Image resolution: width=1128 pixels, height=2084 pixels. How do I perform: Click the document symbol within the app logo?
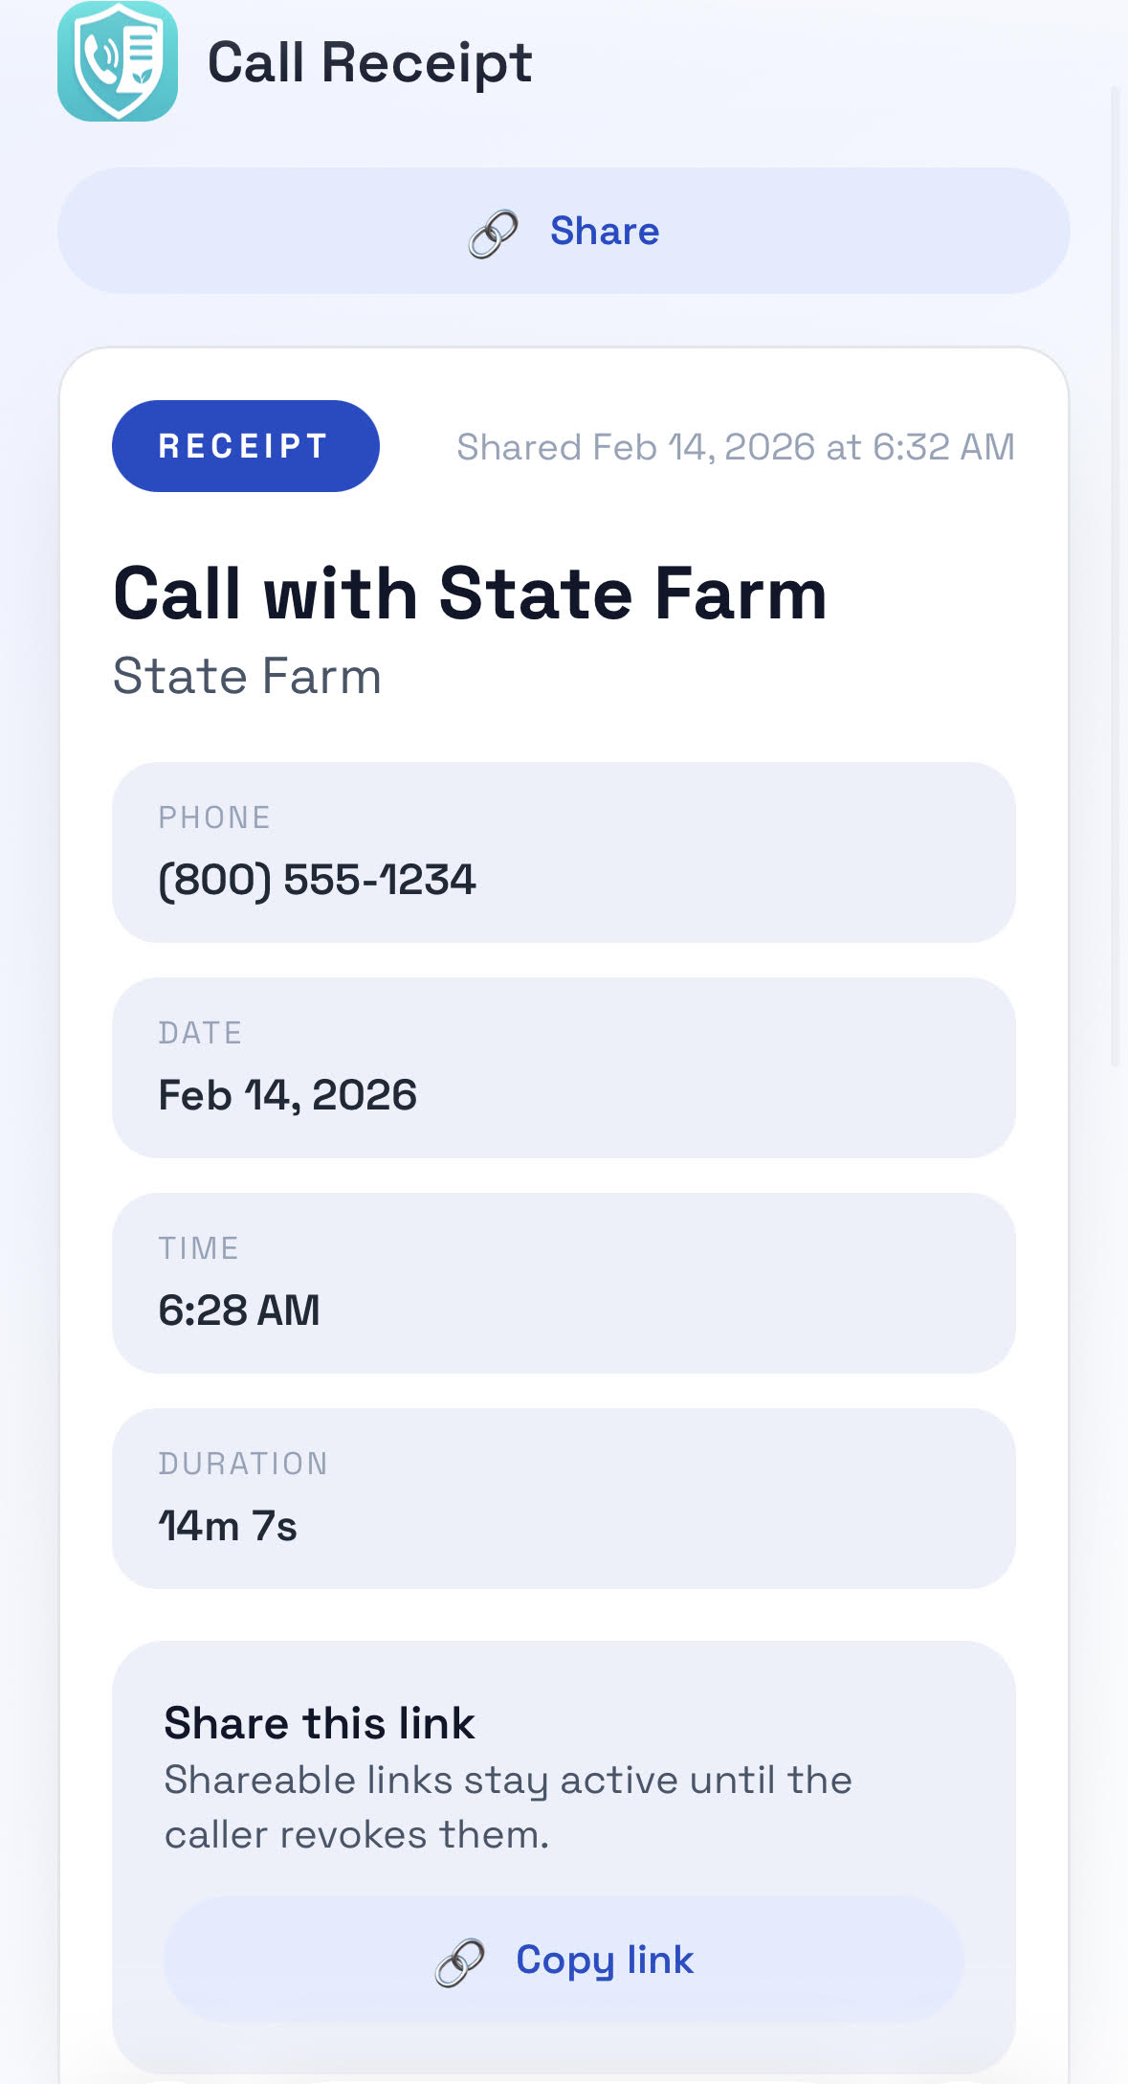(142, 48)
